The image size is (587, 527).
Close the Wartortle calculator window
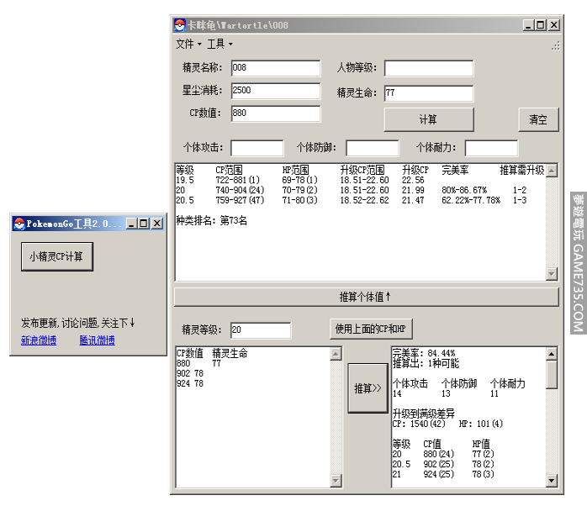554,25
